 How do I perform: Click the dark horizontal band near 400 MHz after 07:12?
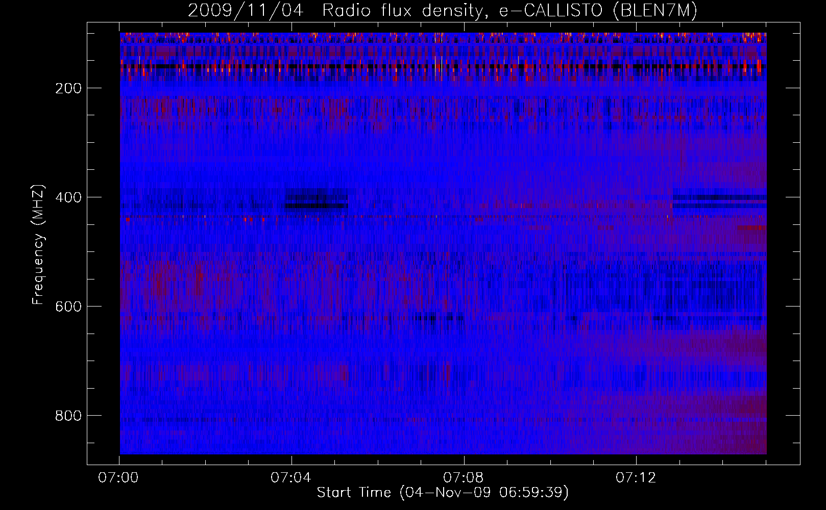[x=719, y=197]
